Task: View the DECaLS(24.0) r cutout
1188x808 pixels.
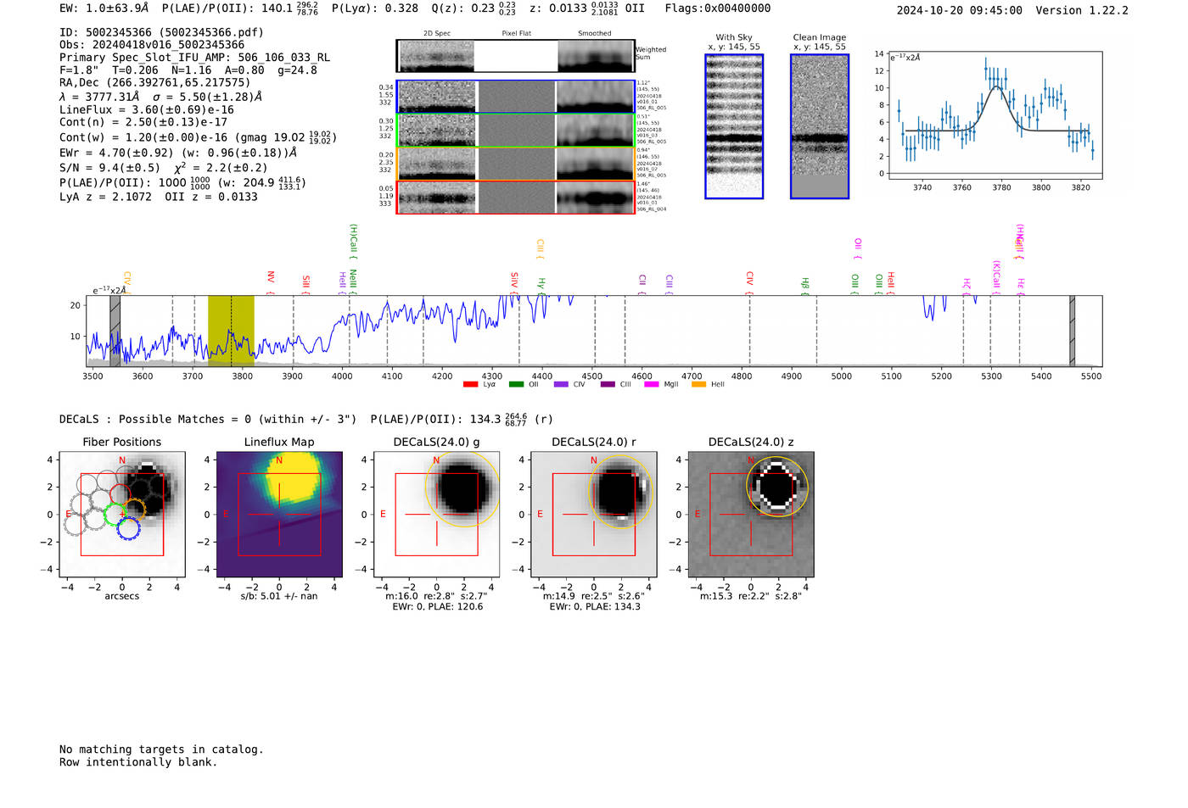Action: [x=594, y=514]
